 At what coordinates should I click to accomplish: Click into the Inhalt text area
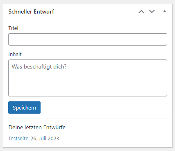[88, 78]
